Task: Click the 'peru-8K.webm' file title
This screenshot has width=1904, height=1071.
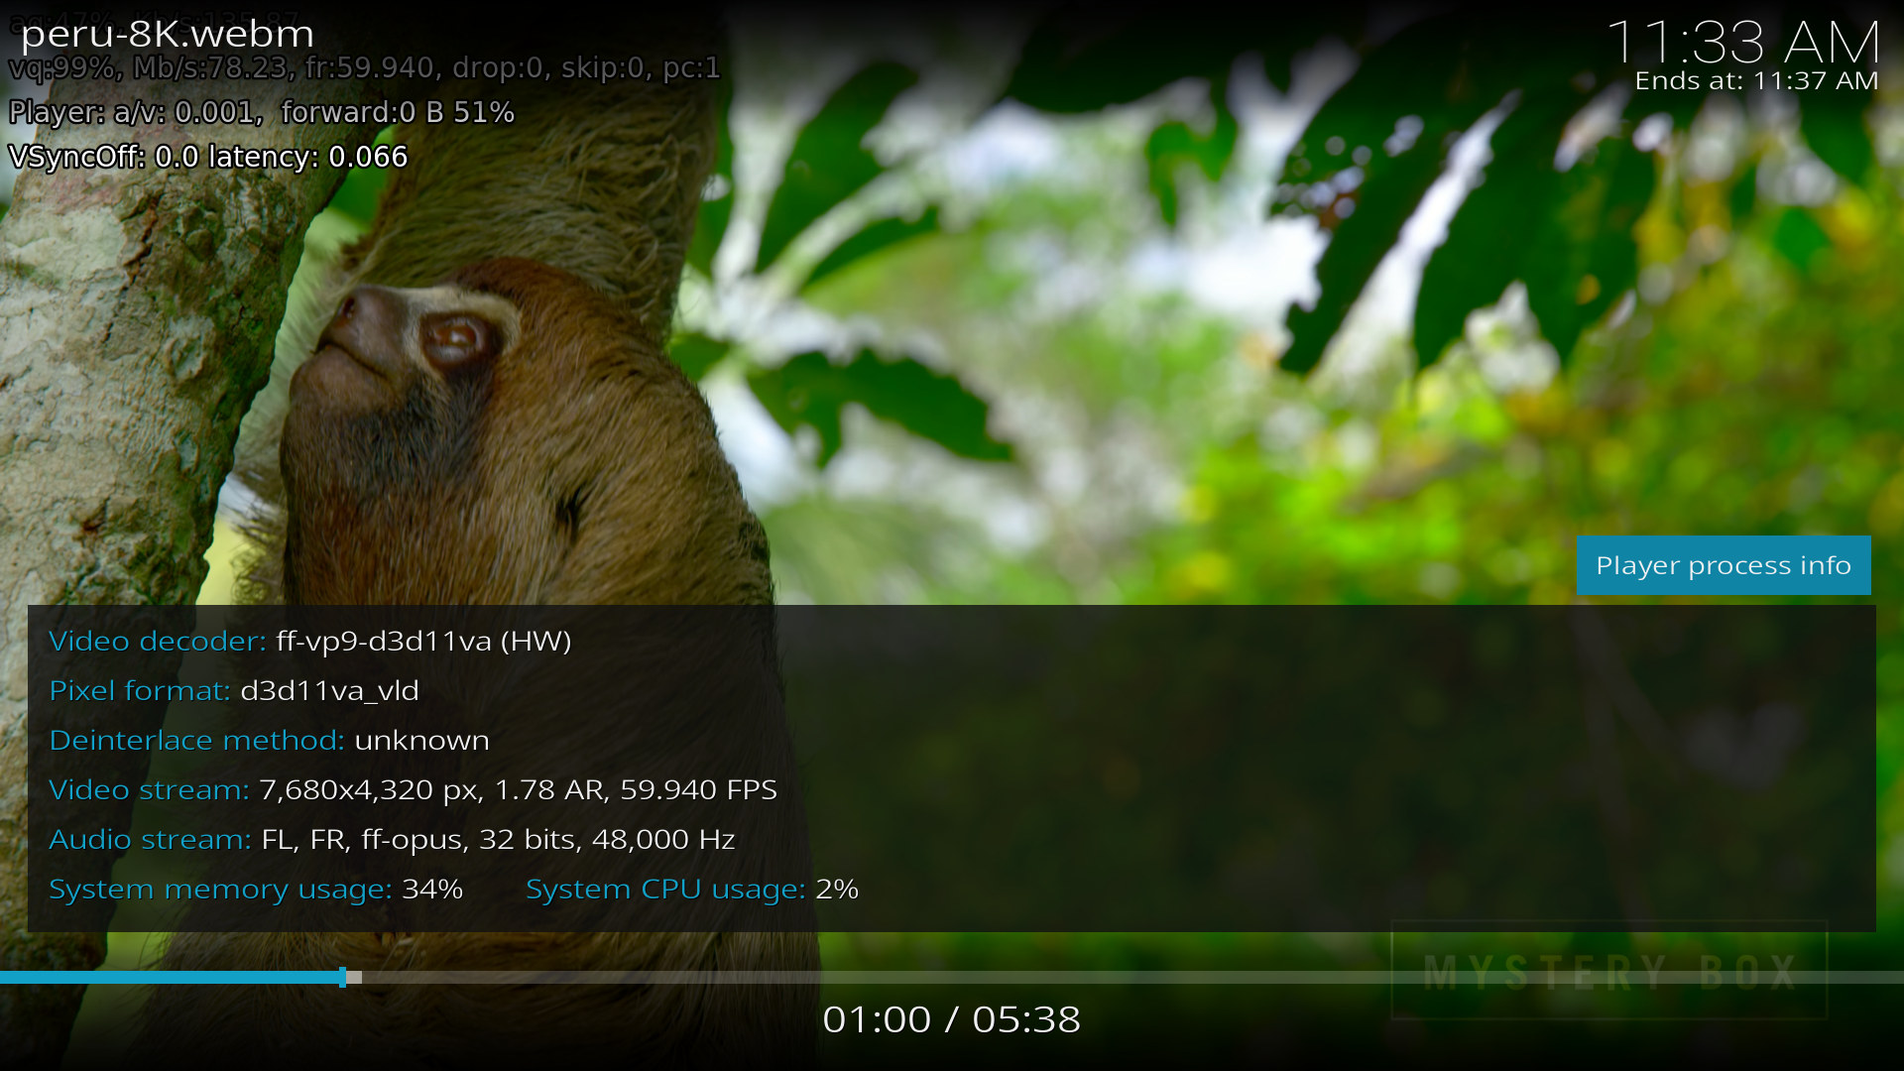Action: tap(168, 34)
